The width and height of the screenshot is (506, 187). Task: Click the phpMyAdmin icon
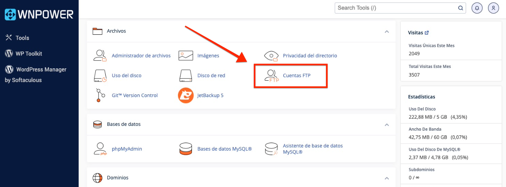click(100, 149)
